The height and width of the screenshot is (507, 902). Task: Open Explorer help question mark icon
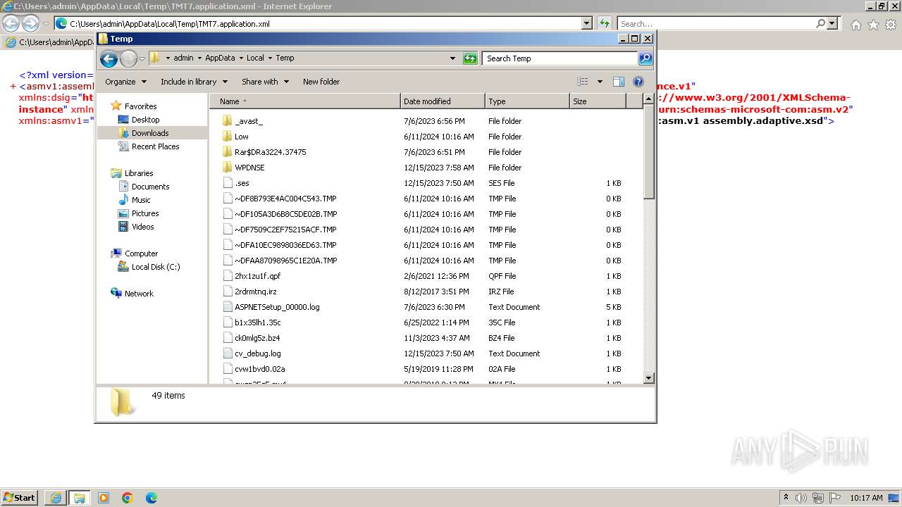coord(638,82)
